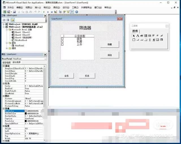Select the Image control in toolbox
This screenshot has height=144, width=181.
click(x=158, y=40)
